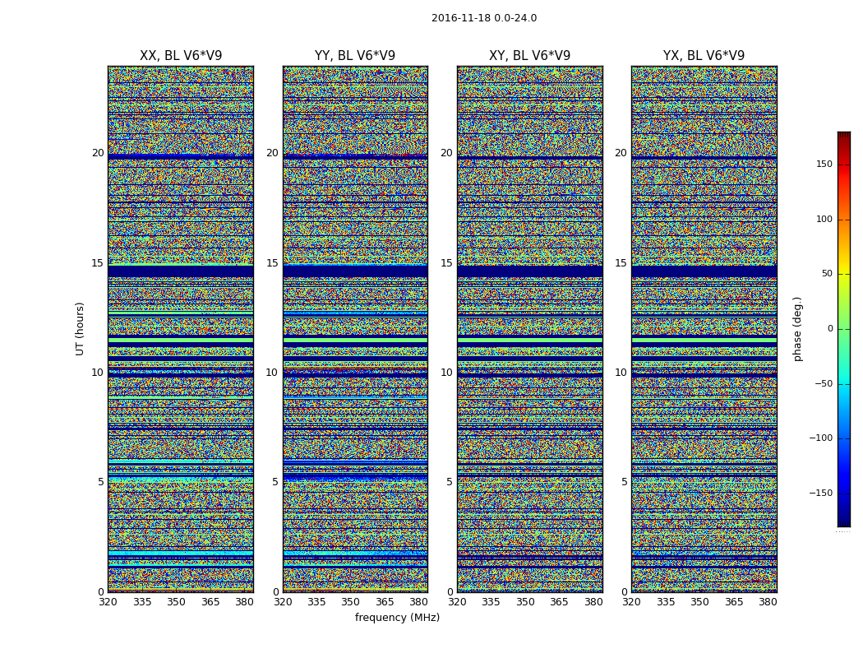Click the figure title '2016-11-18 0.0-24.0'

pos(484,18)
